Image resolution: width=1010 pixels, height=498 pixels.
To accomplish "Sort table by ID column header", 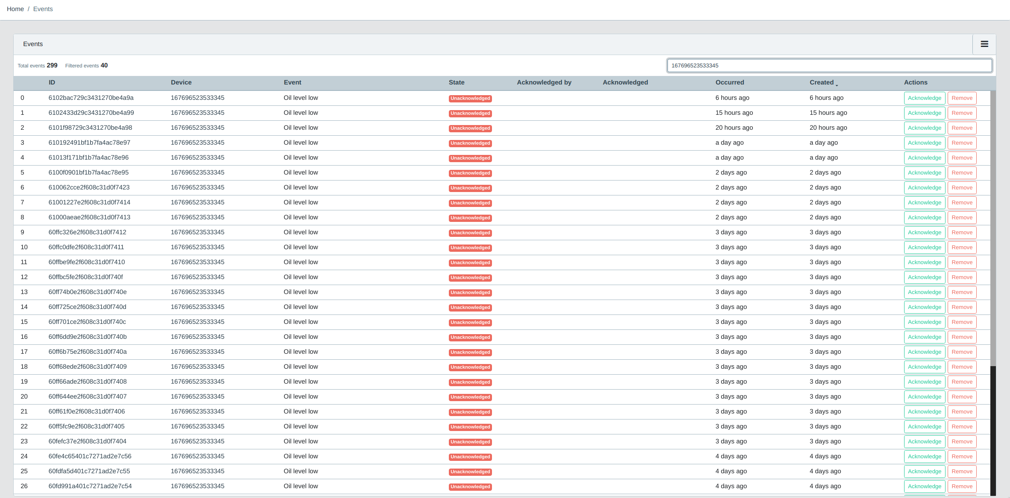I will [x=52, y=83].
